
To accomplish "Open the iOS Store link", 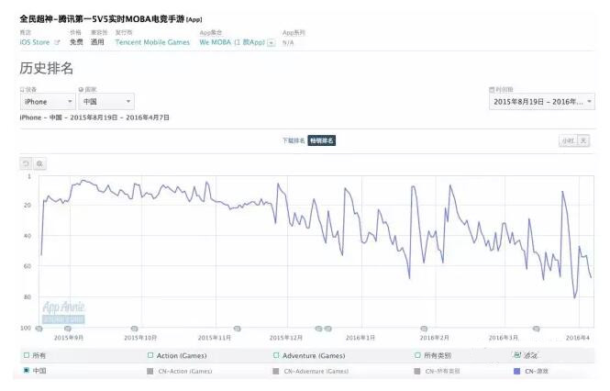I will coord(35,42).
